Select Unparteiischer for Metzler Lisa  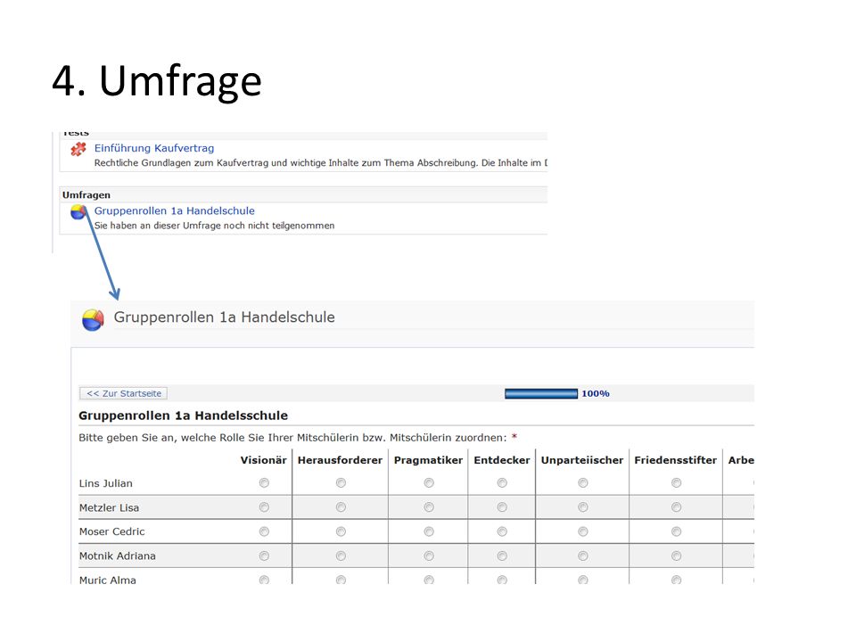coord(583,507)
